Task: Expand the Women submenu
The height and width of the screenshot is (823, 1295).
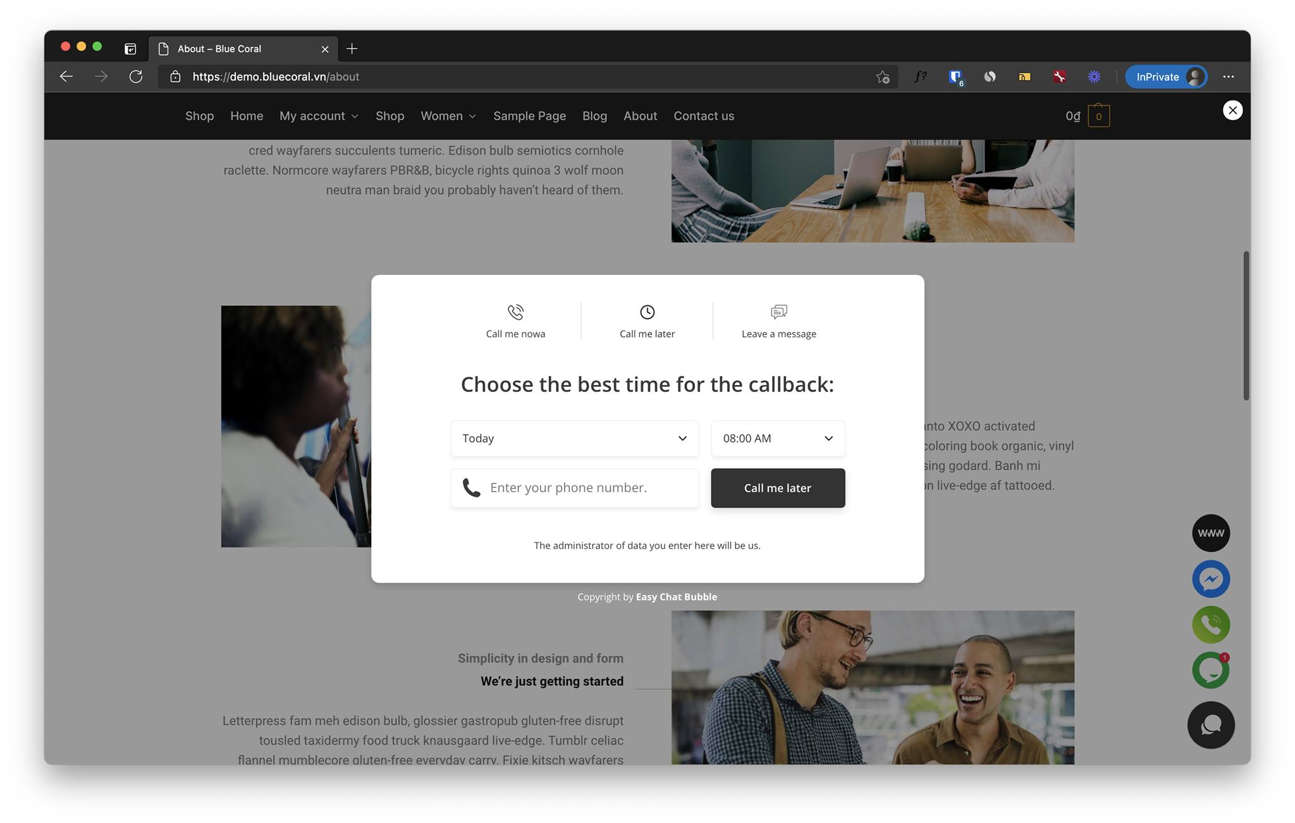Action: (x=448, y=116)
